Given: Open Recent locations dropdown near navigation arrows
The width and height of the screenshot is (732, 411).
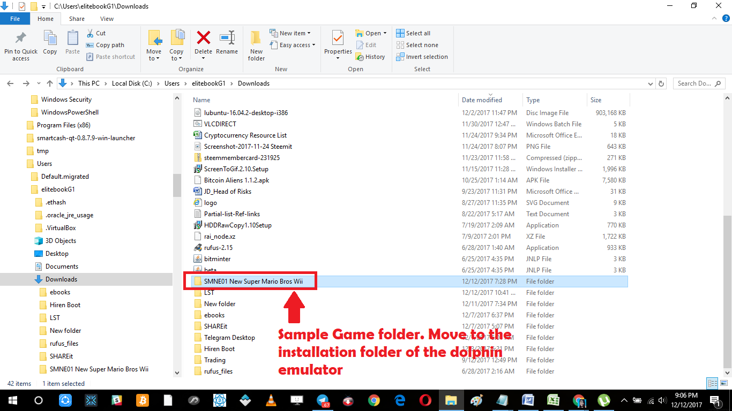Looking at the screenshot, I should pyautogui.click(x=39, y=83).
